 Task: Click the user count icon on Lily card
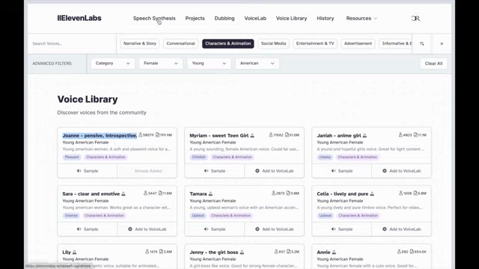[x=147, y=252]
